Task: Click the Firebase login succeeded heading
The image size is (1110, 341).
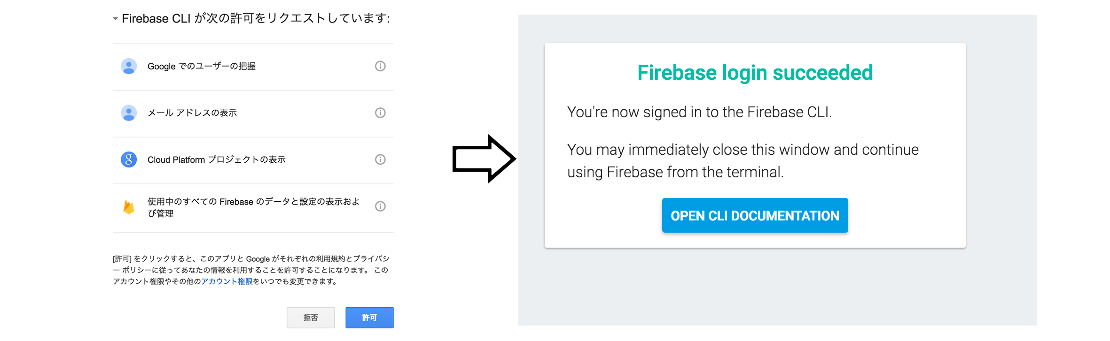Action: point(754,72)
